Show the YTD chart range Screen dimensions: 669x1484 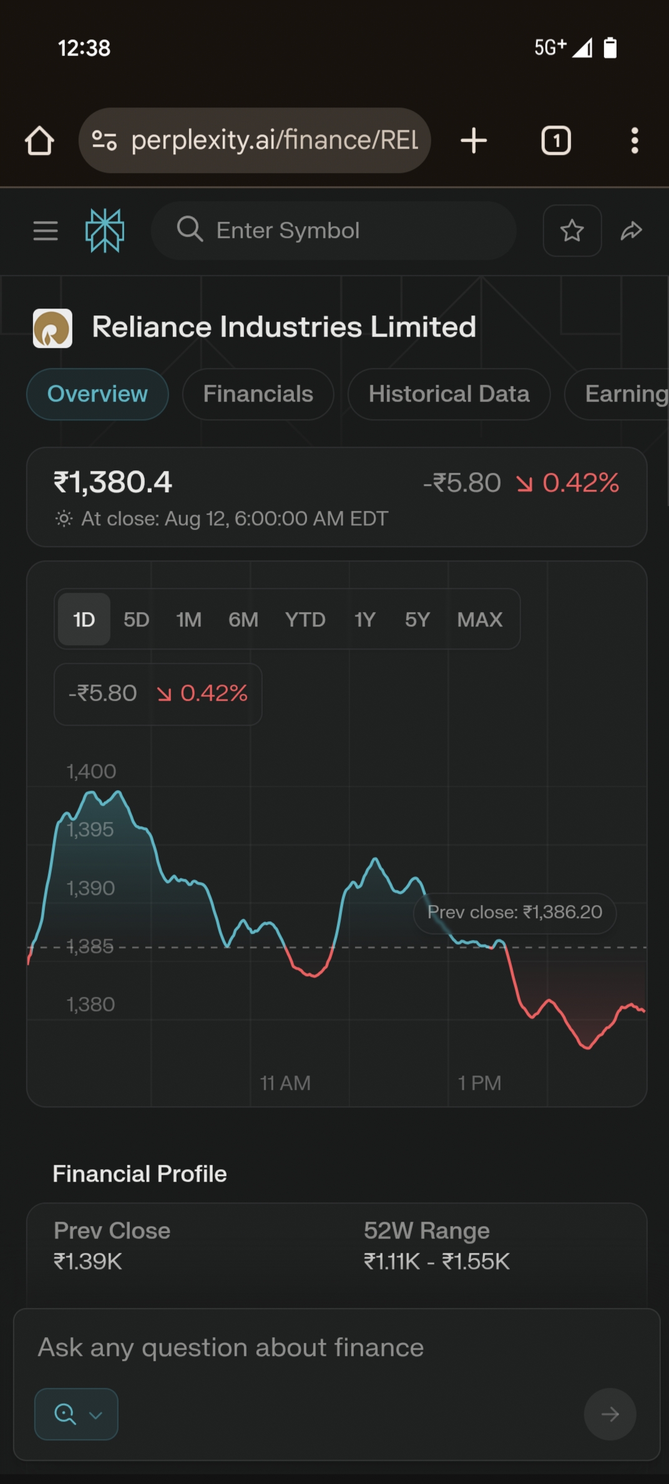pyautogui.click(x=305, y=620)
